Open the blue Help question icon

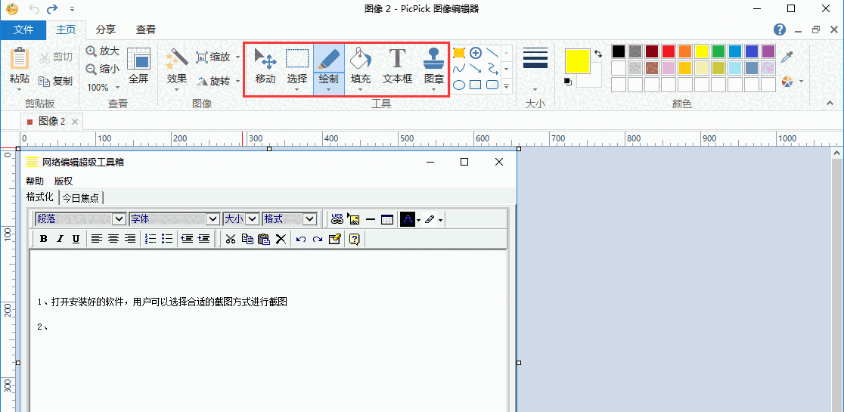tap(780, 29)
